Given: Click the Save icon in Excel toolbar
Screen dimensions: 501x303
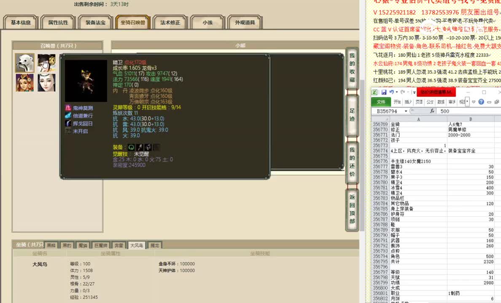Looking at the screenshot, I should coord(384,91).
